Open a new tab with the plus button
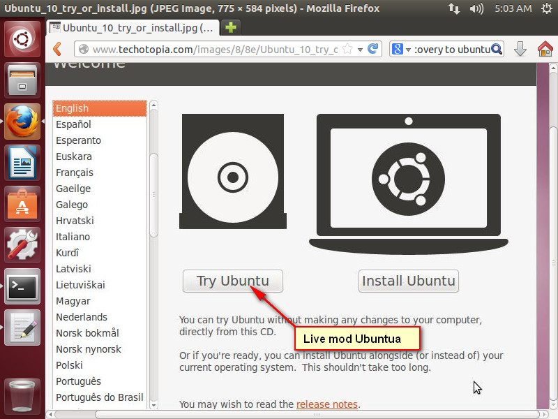 coord(231,27)
